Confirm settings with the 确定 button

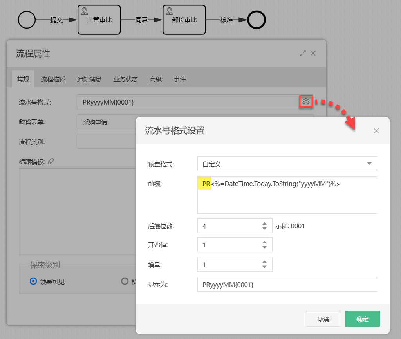362,319
